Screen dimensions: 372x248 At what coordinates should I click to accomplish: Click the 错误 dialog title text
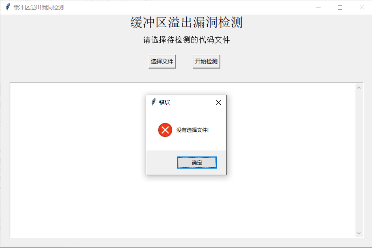coord(165,102)
